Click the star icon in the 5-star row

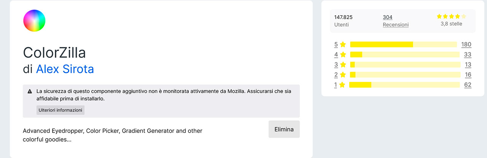pyautogui.click(x=343, y=45)
